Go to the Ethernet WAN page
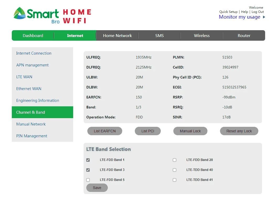 (42, 89)
